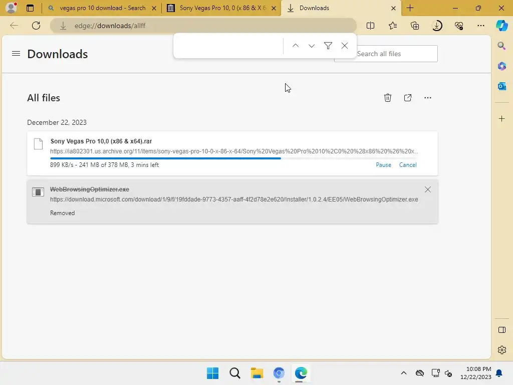Open network status tray icon
This screenshot has height=385, width=513.
[x=435, y=373]
